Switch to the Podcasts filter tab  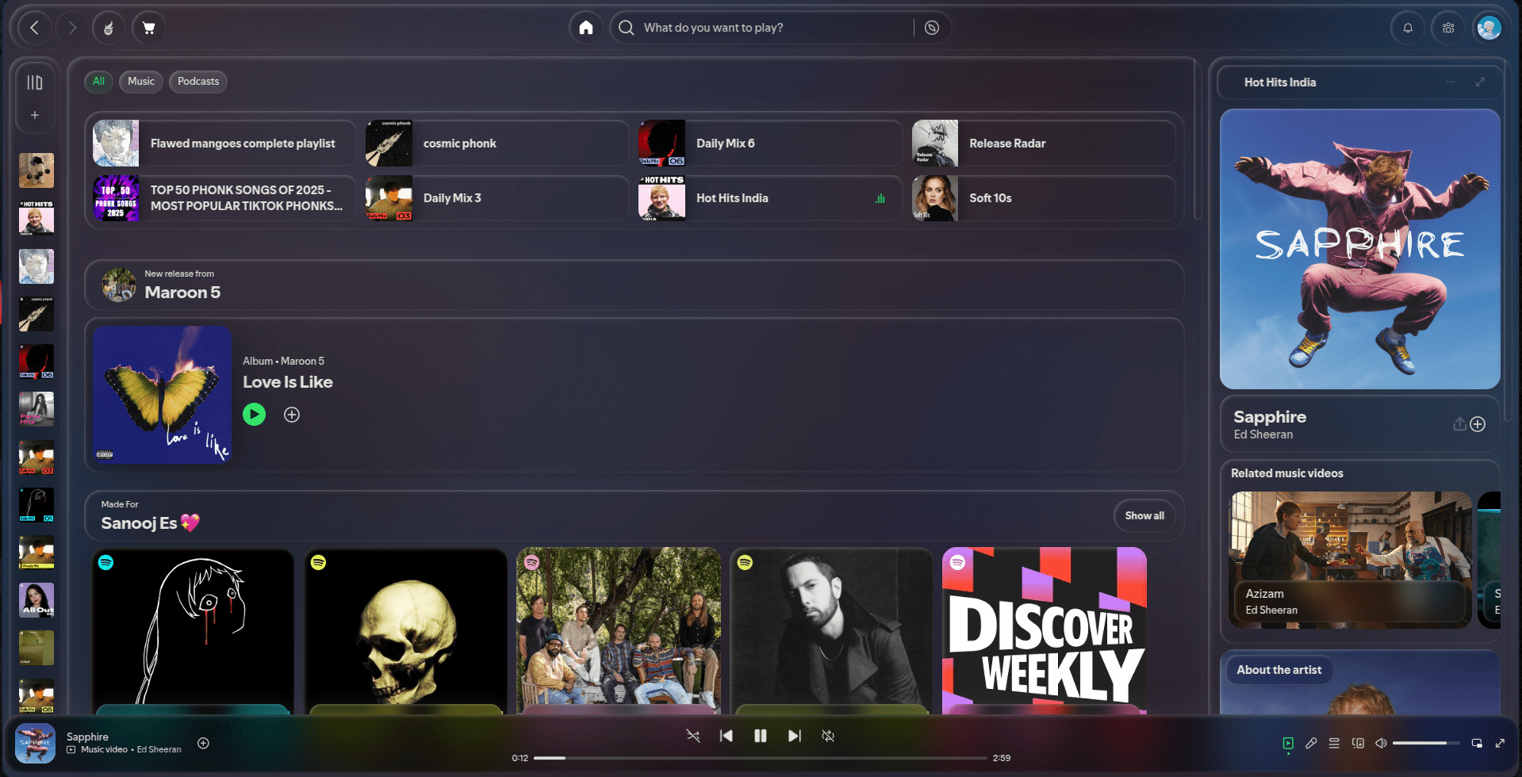[x=197, y=82]
